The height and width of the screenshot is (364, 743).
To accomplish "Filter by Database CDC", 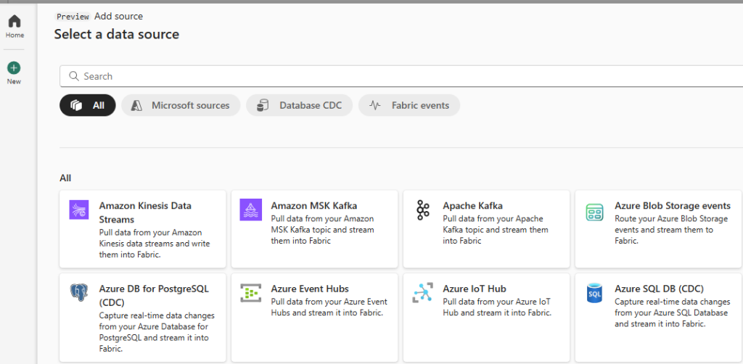I will tap(300, 105).
